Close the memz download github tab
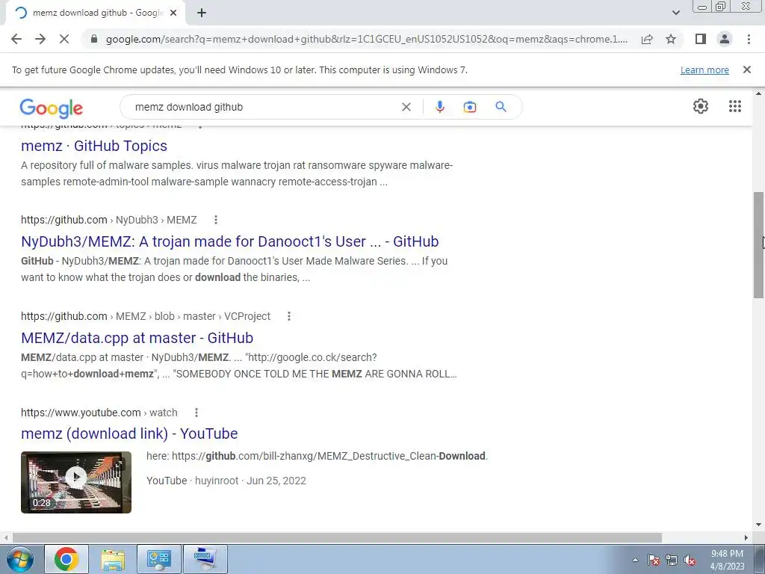 coord(173,13)
